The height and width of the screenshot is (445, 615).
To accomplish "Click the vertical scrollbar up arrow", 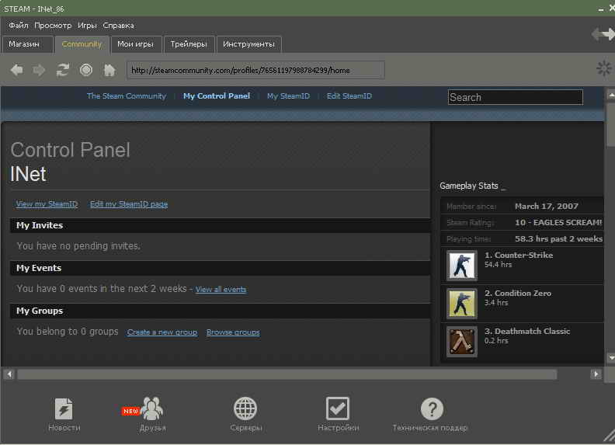I will (610, 95).
